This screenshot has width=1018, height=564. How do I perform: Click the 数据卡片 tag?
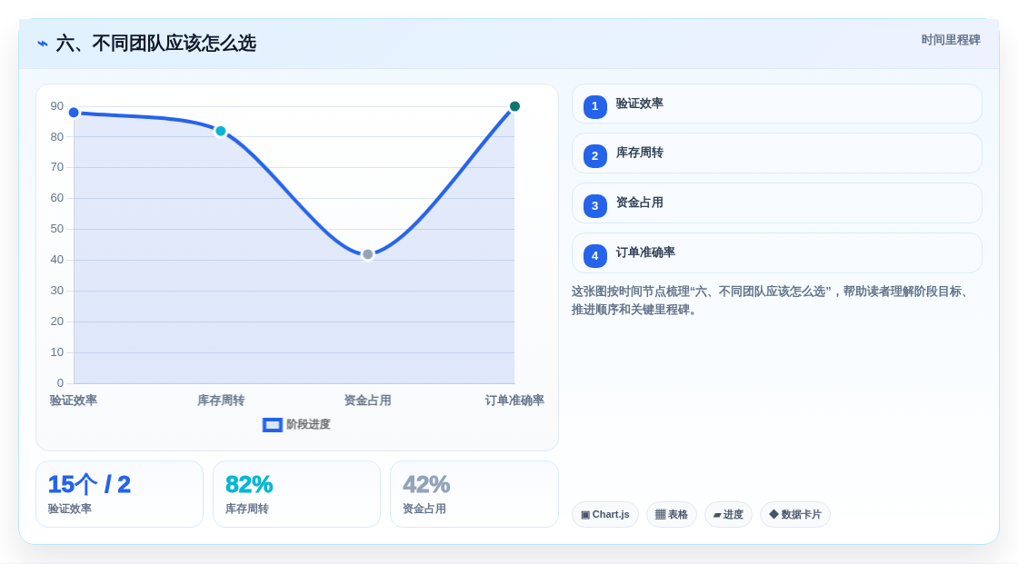pos(795,515)
